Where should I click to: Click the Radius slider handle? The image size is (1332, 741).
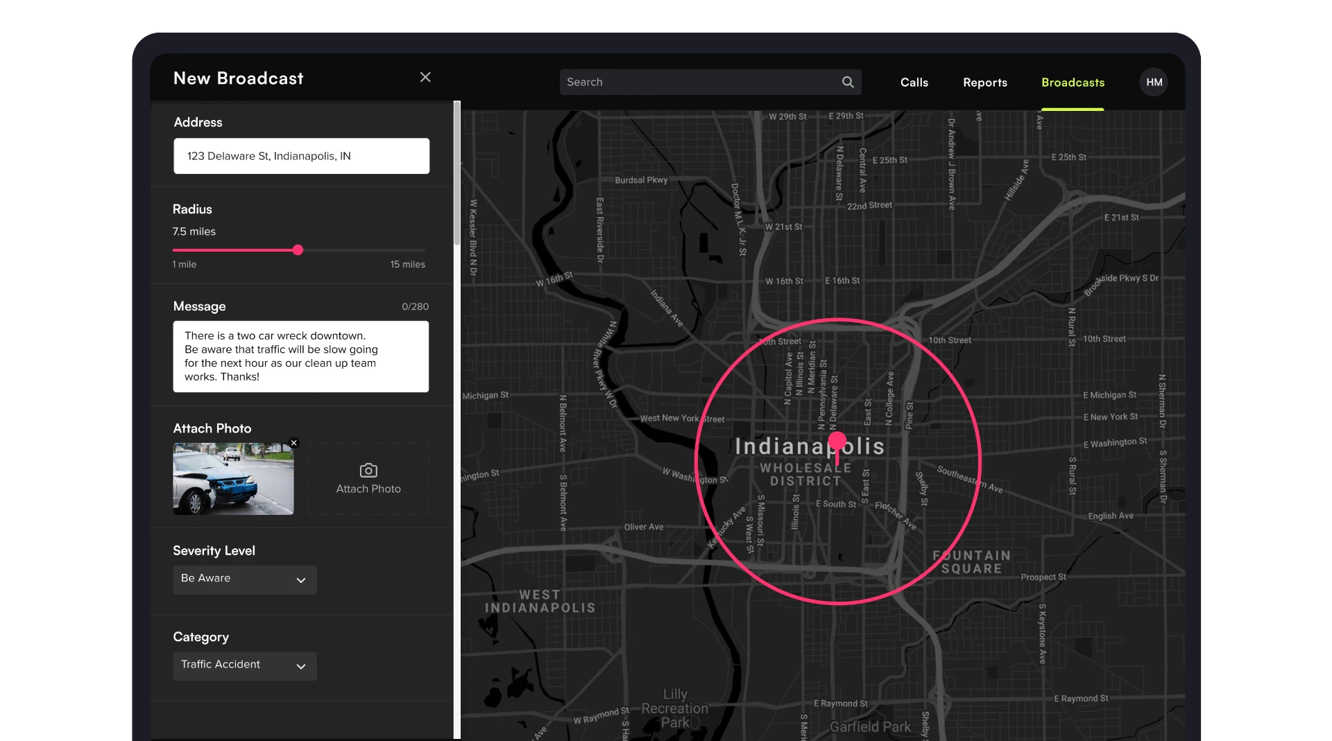298,250
